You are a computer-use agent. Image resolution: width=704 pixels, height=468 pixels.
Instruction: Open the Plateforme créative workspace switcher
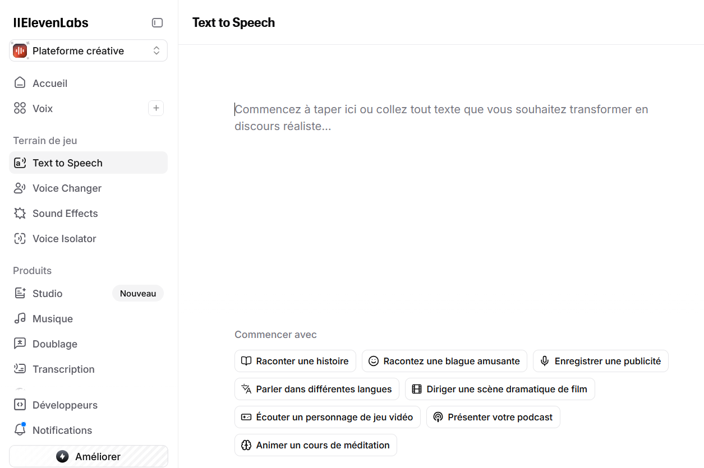click(x=88, y=50)
